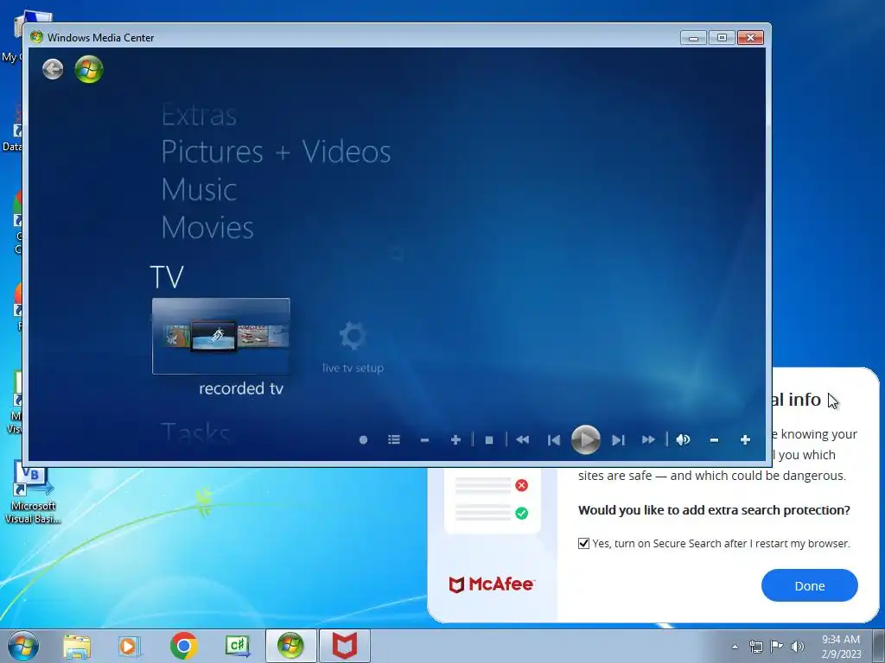885x663 pixels.
Task: Mute audio with the speaker icon
Action: coord(683,439)
